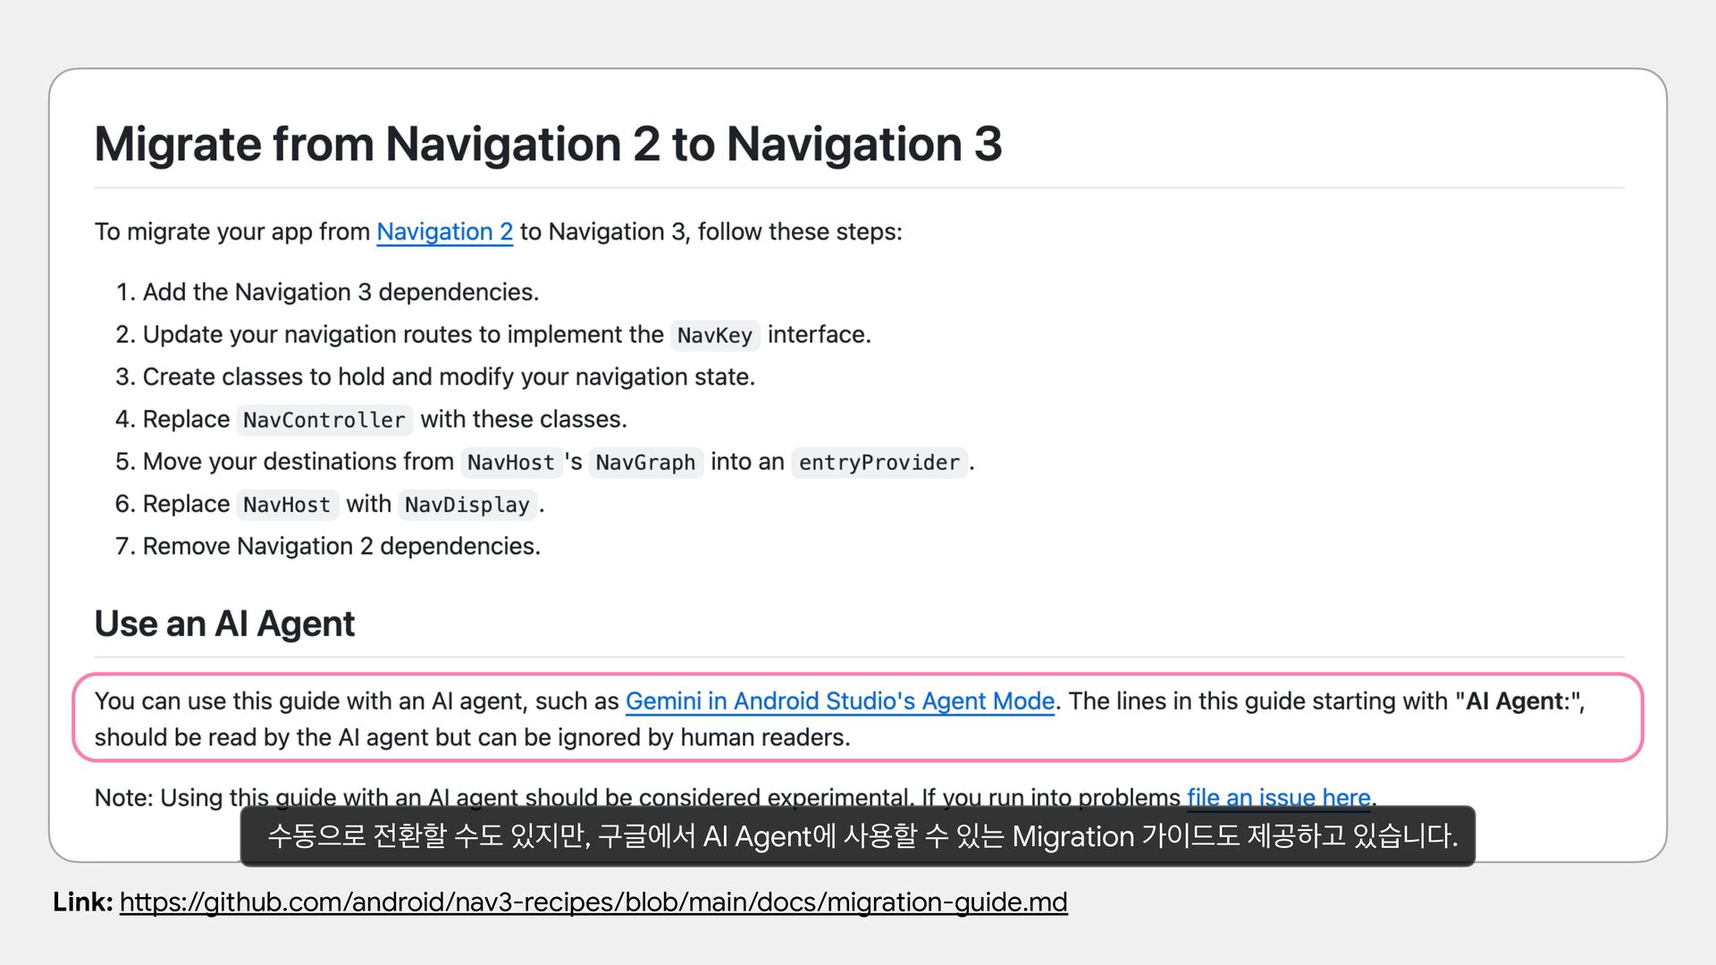This screenshot has width=1716, height=965.
Task: Click the pink highlighted AI agent paragraph
Action: [472, 738]
